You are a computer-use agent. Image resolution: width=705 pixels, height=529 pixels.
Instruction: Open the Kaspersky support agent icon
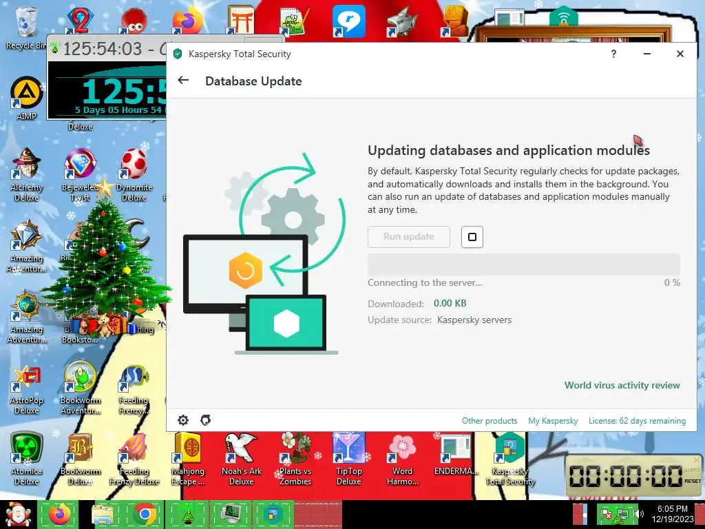pos(205,420)
